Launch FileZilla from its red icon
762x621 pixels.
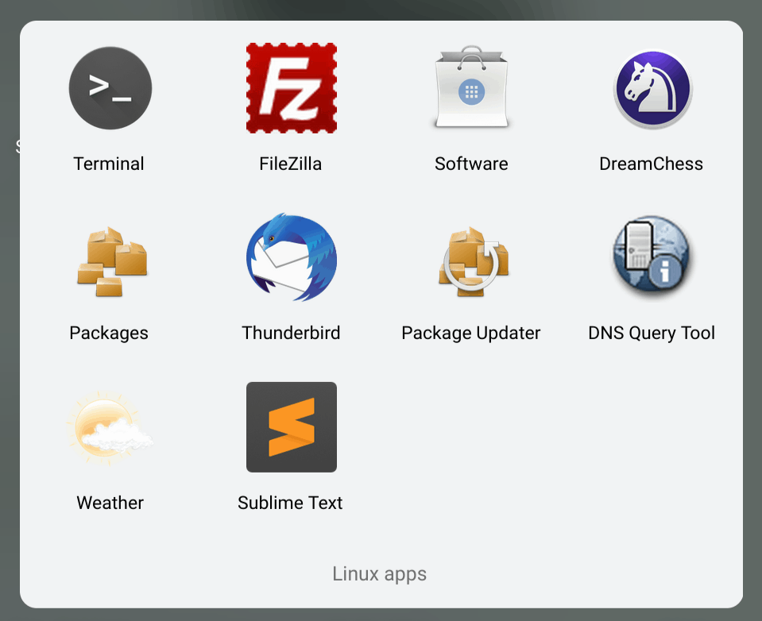[x=292, y=88]
